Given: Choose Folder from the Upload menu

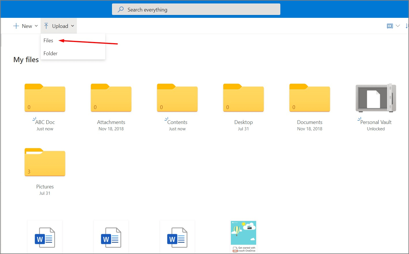Looking at the screenshot, I should click(x=50, y=53).
